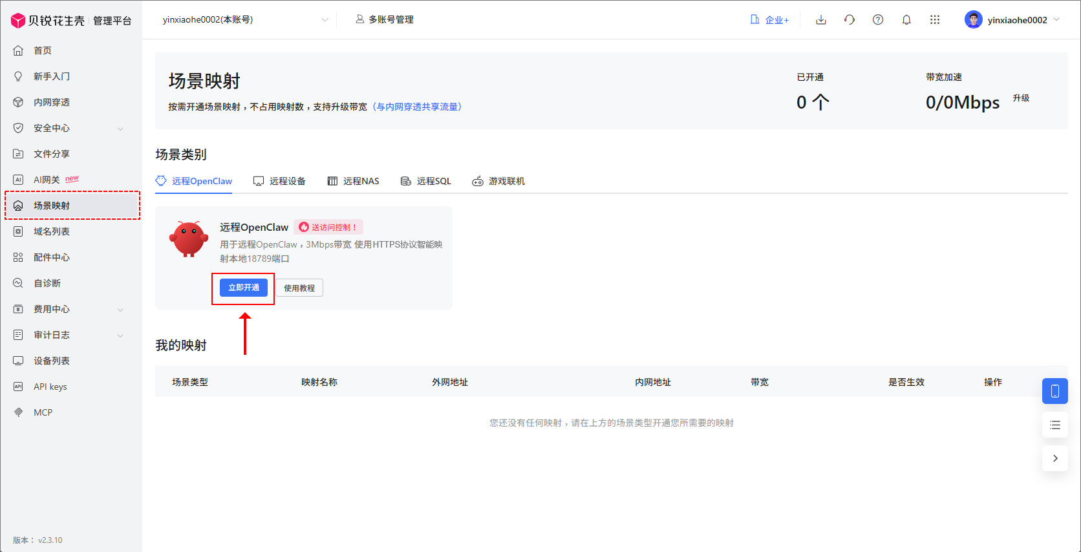This screenshot has height=552, width=1081.
Task: Click the 安全中心 shield icon
Action: (x=18, y=128)
